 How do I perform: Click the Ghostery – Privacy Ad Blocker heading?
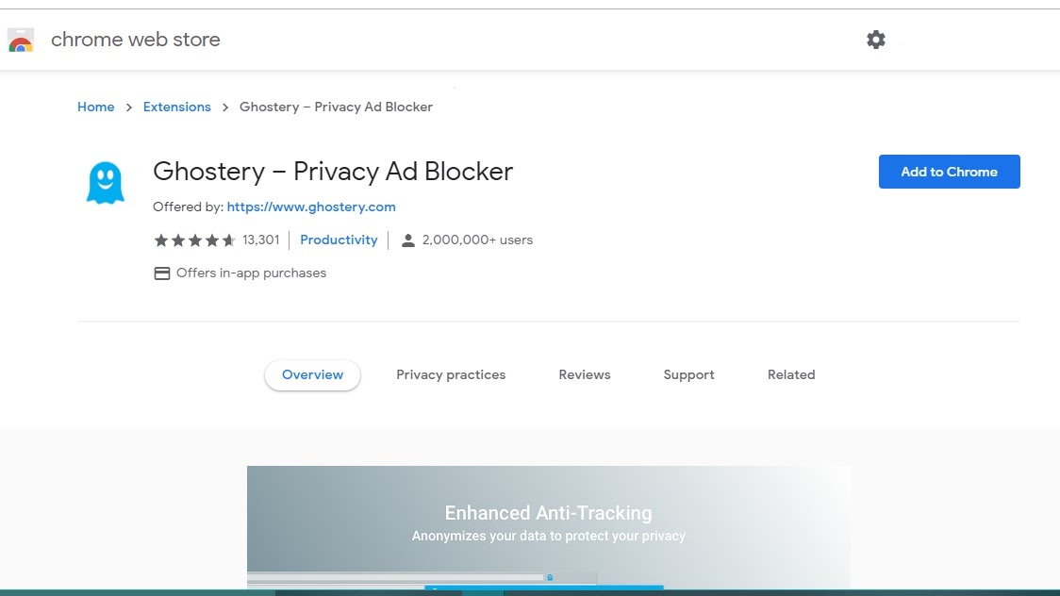(333, 172)
